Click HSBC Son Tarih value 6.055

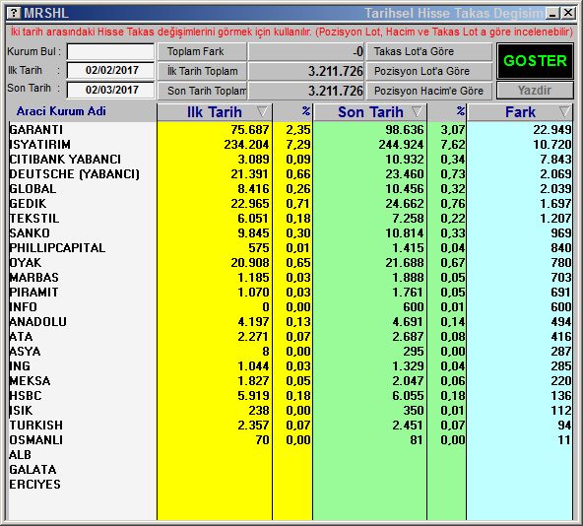(x=408, y=396)
